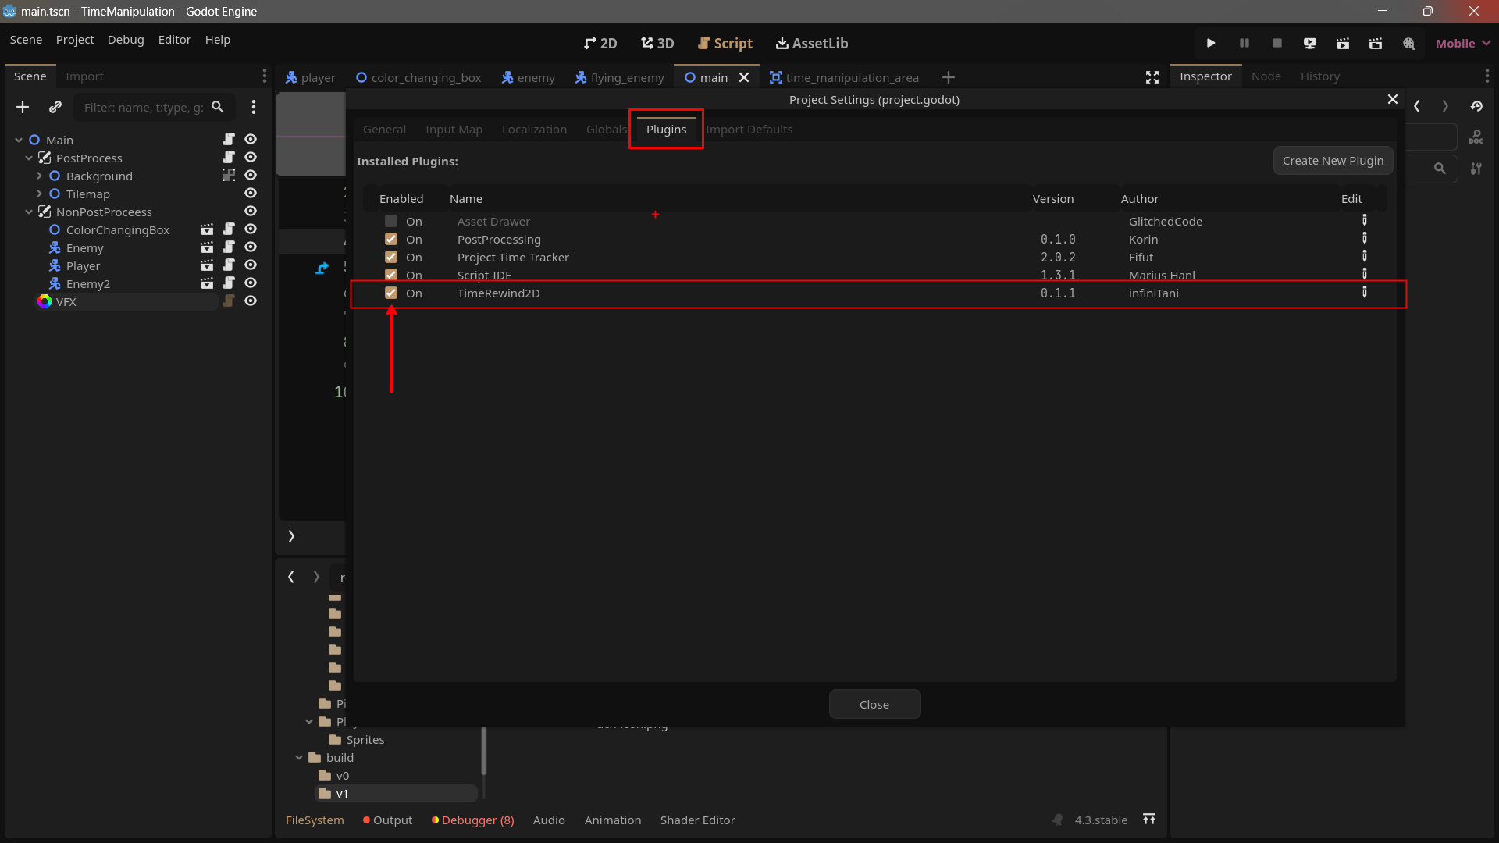Hide the Tilemap node with its eye icon

pyautogui.click(x=251, y=193)
